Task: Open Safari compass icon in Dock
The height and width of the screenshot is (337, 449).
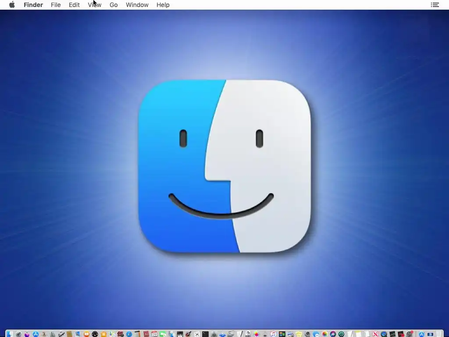Action: coord(129,334)
